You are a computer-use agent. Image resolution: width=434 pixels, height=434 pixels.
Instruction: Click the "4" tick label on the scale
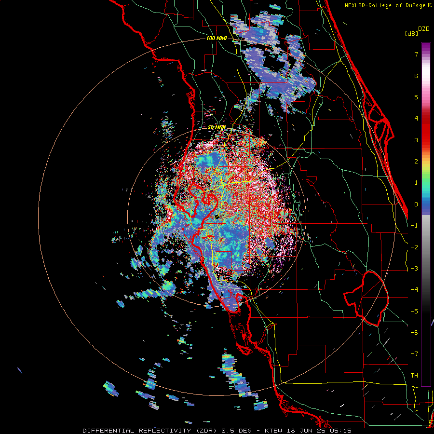coord(416,119)
